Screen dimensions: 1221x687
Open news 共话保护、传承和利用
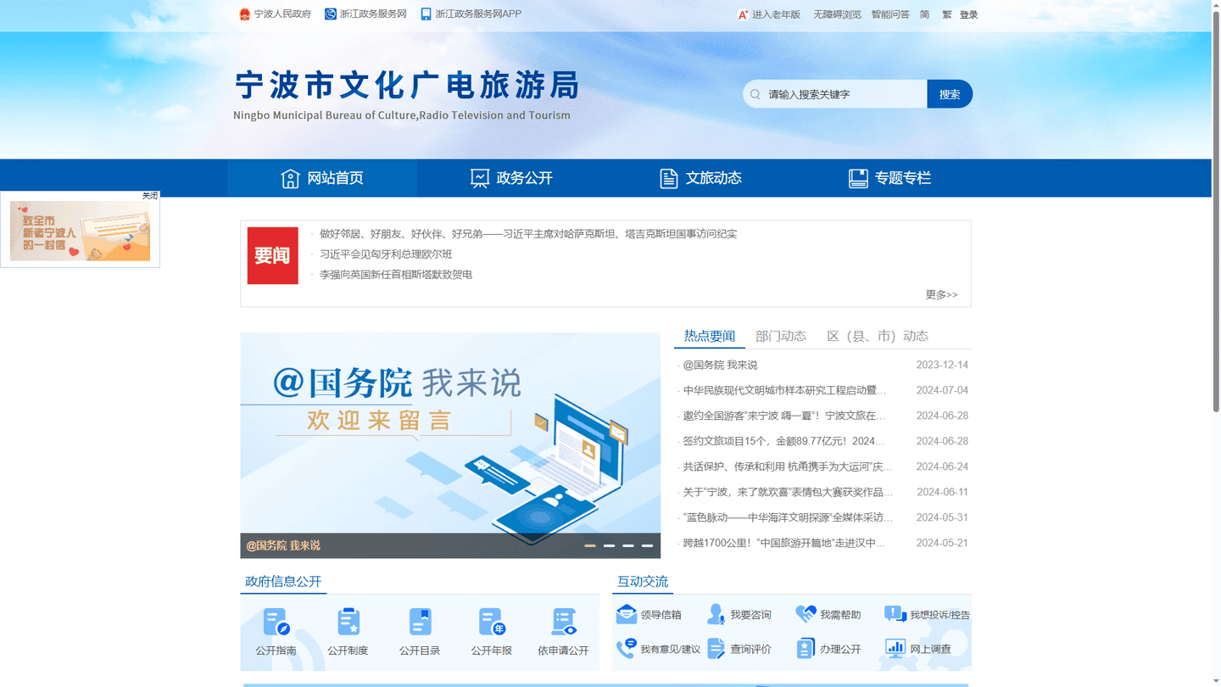[788, 466]
